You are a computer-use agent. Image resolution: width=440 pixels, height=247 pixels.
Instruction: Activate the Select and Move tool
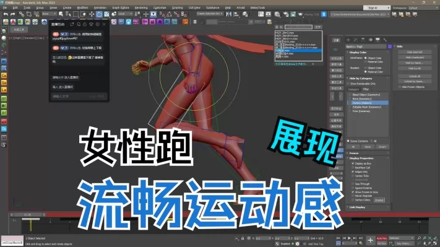[92, 14]
